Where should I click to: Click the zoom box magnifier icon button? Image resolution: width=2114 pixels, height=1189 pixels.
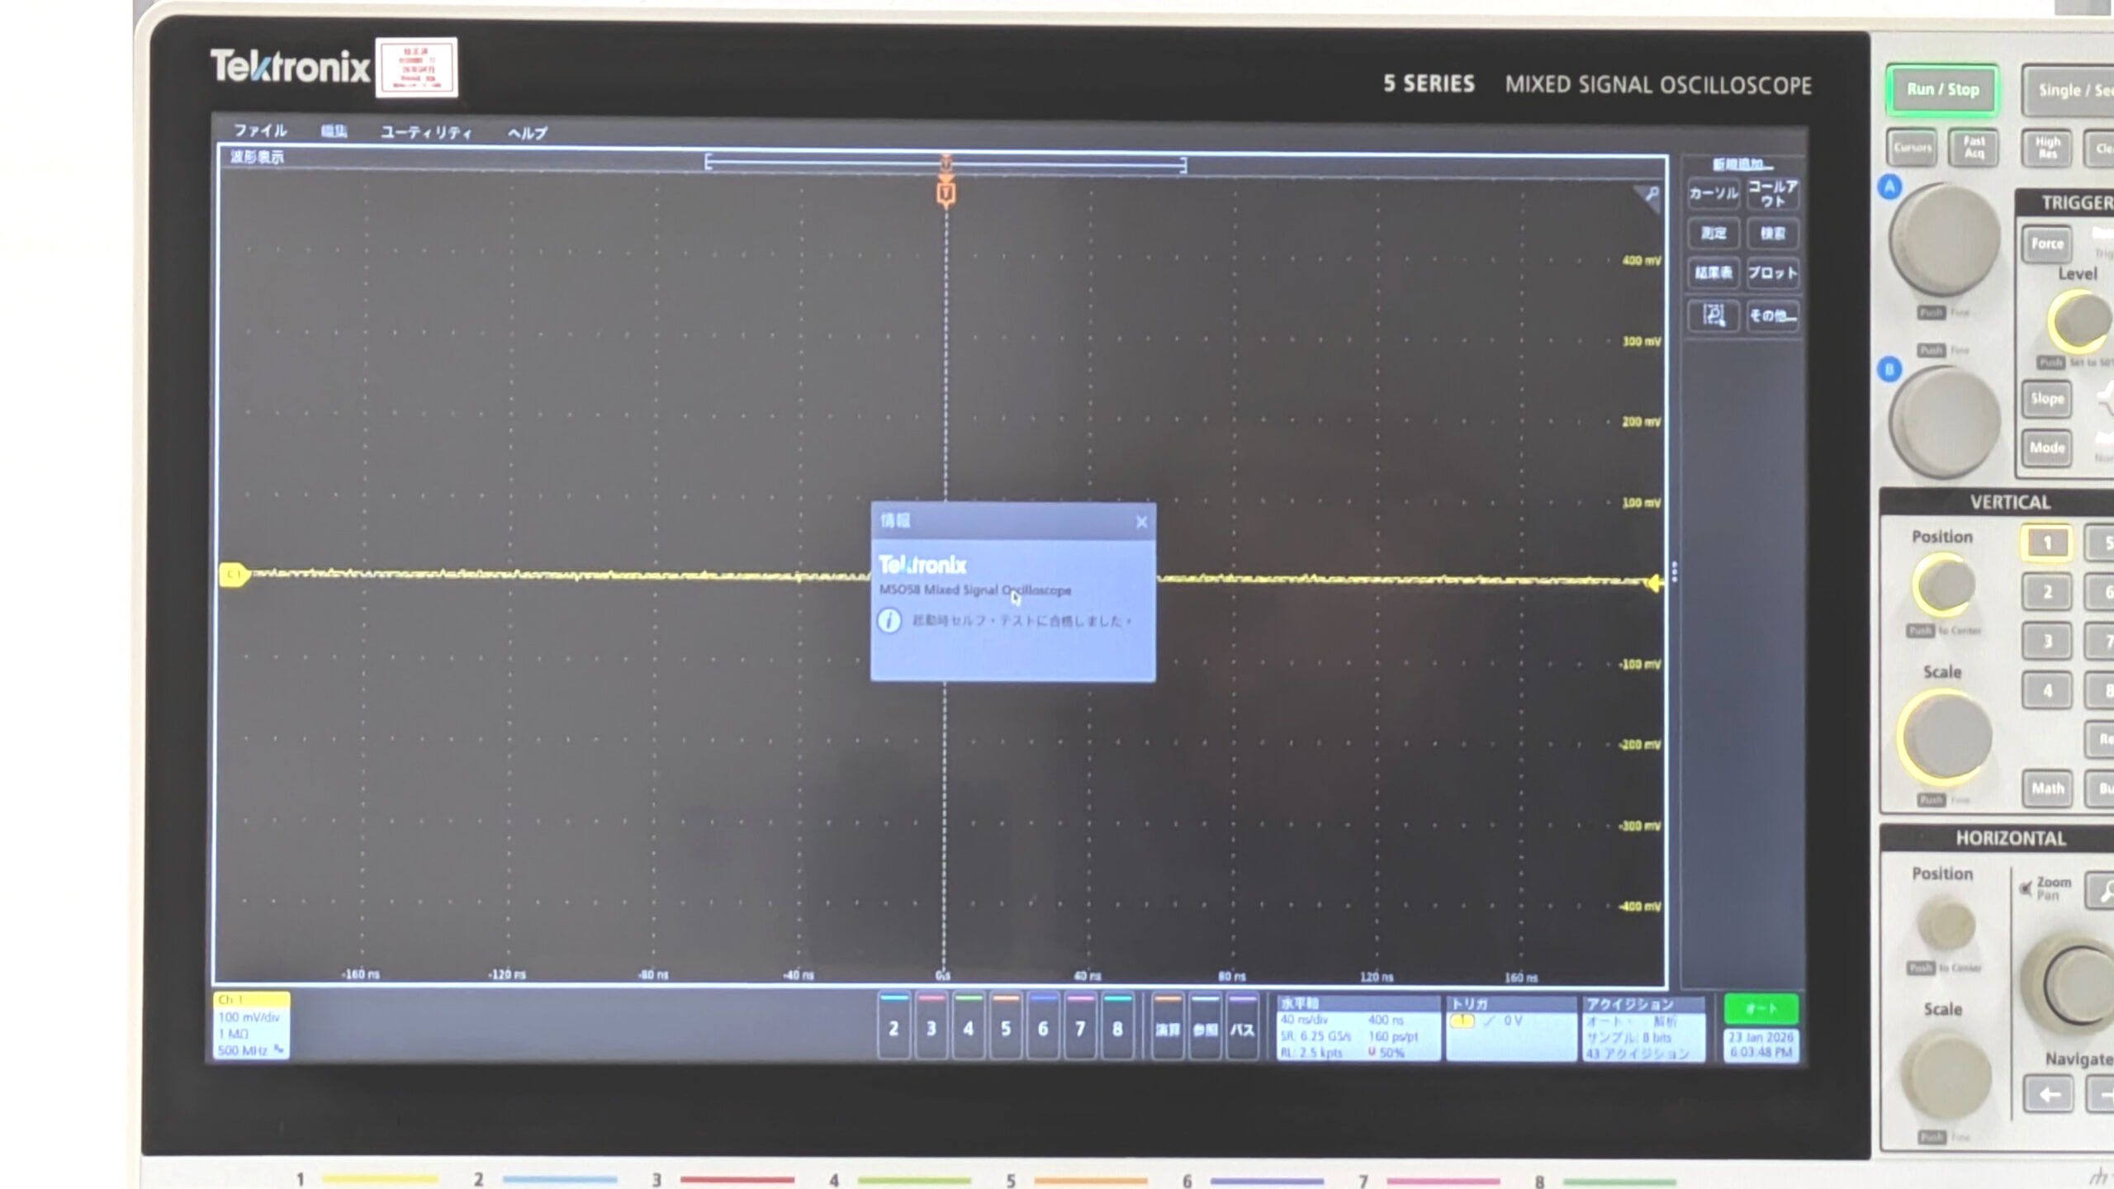1713,315
